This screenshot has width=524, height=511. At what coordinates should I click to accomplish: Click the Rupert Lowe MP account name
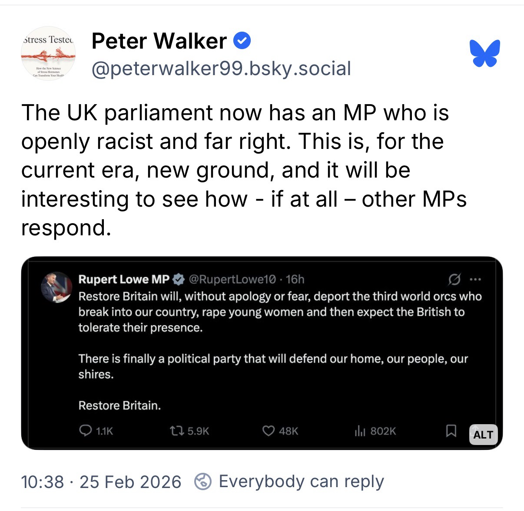click(124, 279)
